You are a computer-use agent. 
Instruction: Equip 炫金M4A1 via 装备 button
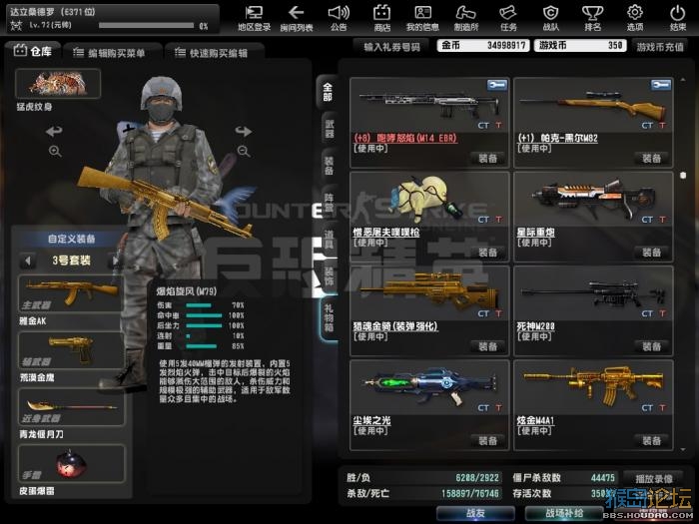[652, 441]
